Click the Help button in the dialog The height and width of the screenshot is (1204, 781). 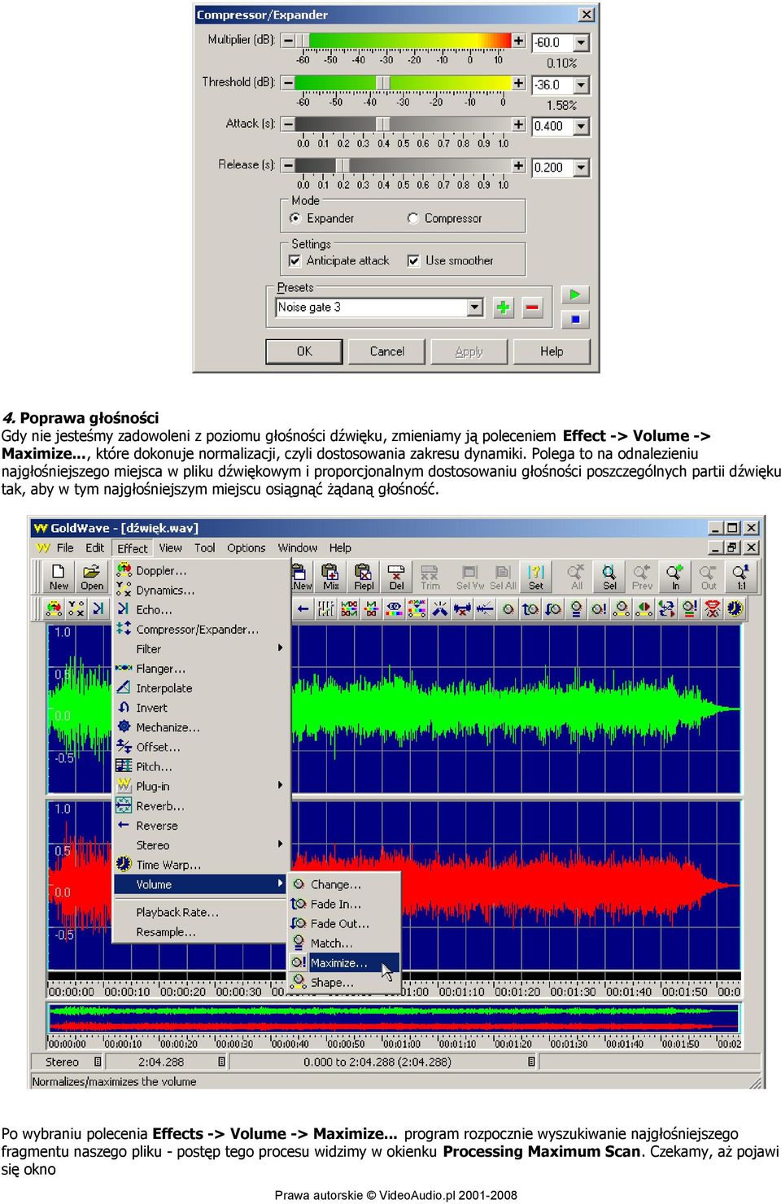click(552, 351)
